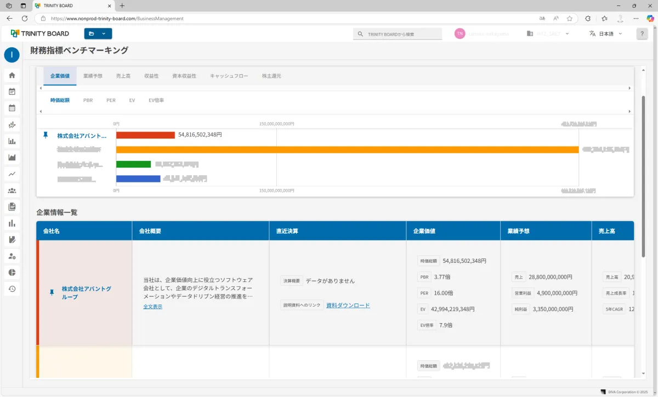The width and height of the screenshot is (658, 397).
Task: Choose the EV倍率 sub-tab
Action: tap(156, 101)
